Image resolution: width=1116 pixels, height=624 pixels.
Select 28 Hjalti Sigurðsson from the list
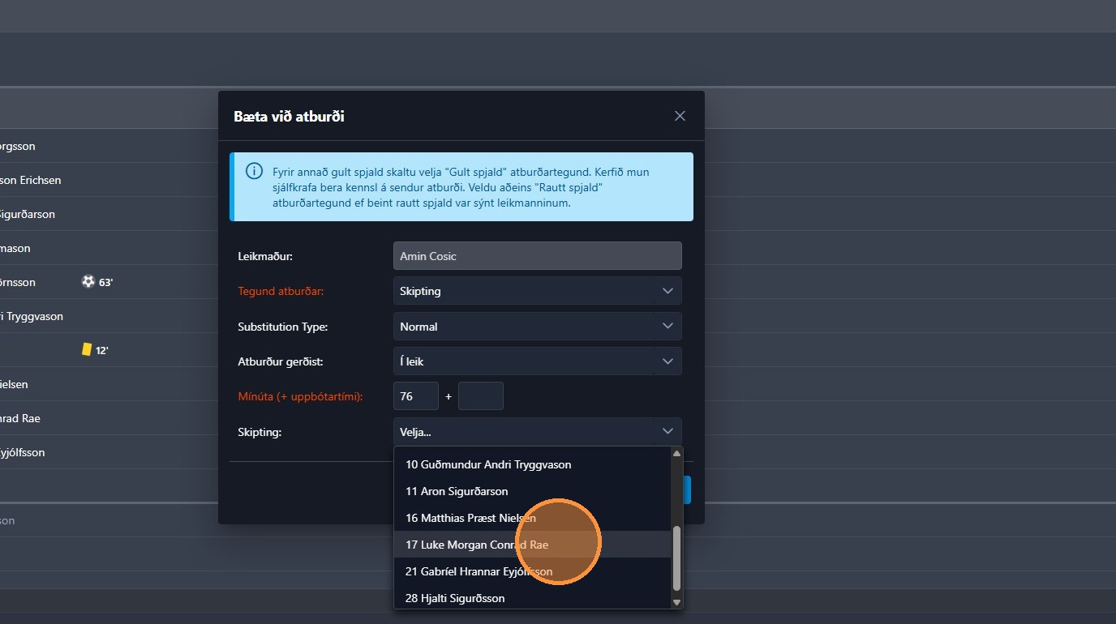[533, 598]
